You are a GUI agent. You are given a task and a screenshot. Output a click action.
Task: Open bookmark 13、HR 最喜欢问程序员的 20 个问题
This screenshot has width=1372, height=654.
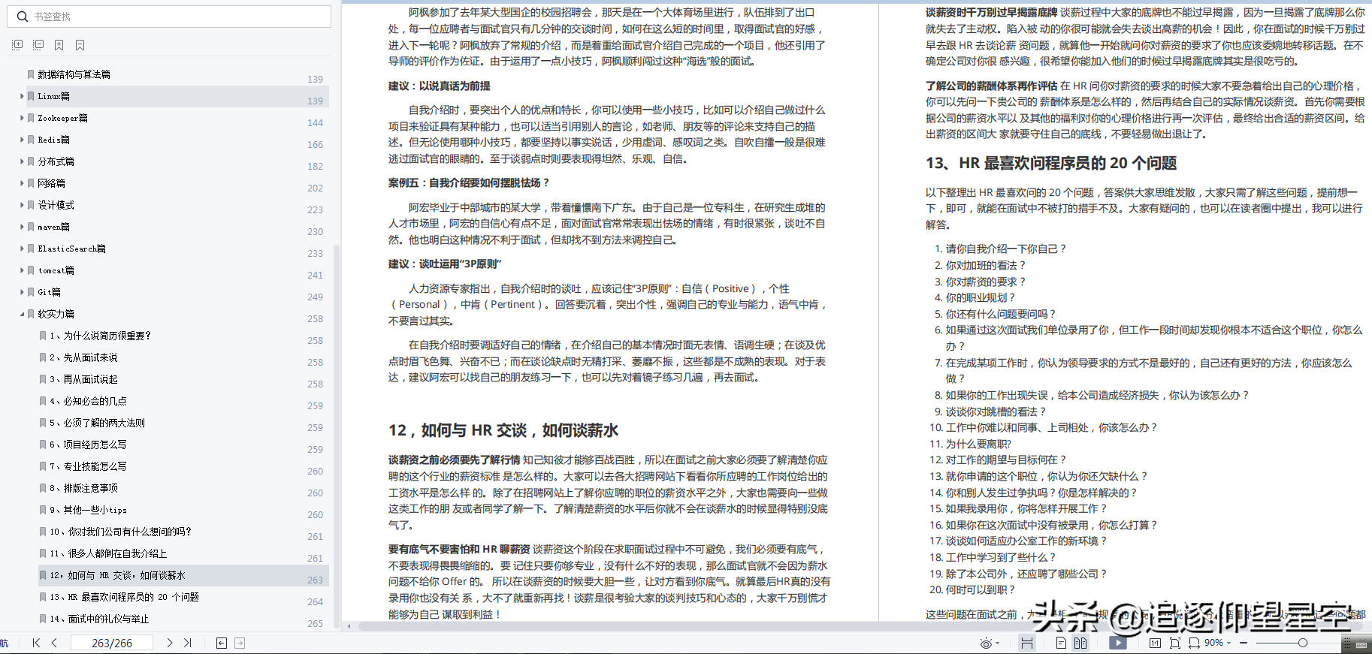(124, 597)
